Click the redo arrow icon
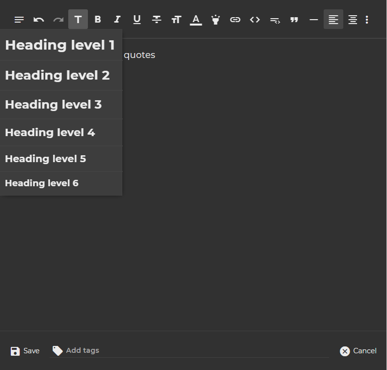The image size is (387, 370). tap(58, 20)
